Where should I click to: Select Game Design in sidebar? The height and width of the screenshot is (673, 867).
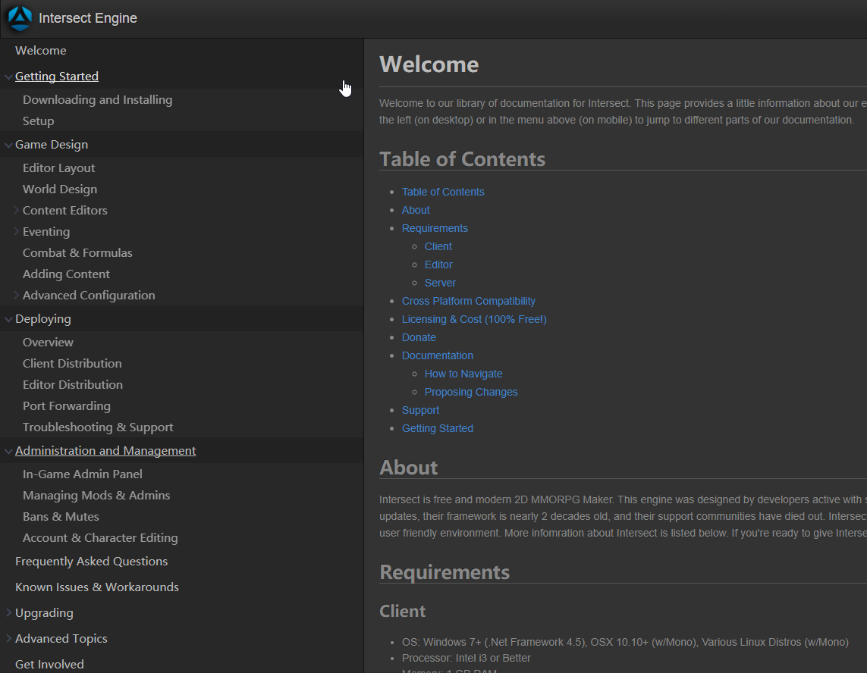(x=52, y=144)
